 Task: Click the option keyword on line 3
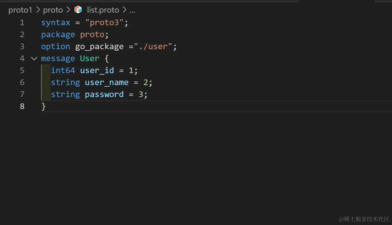click(56, 46)
